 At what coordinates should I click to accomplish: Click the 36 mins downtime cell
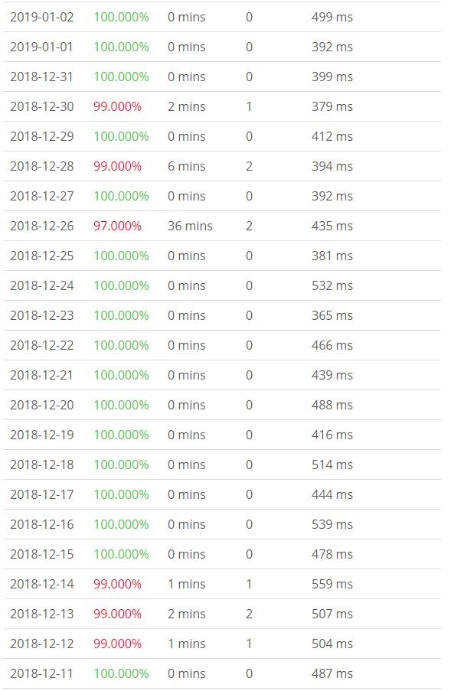(x=190, y=226)
